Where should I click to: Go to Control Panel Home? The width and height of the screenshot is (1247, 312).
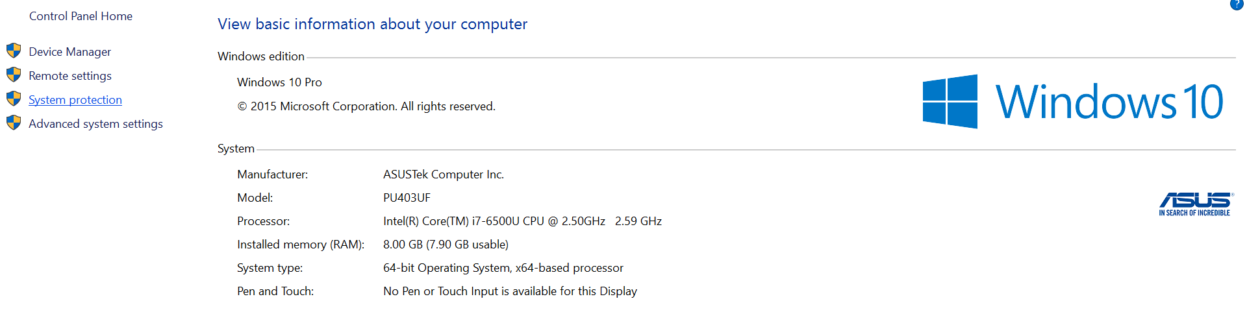(x=81, y=16)
